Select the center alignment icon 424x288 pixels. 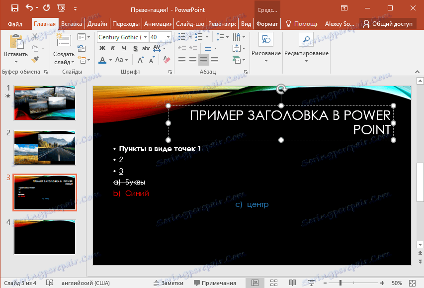click(192, 60)
